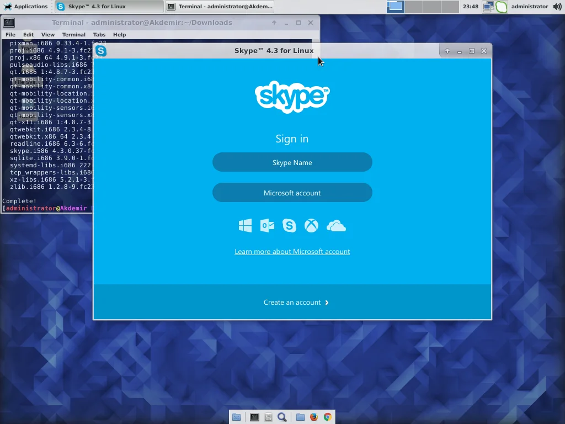
Task: Click the Terminal window title text
Action: coord(142,22)
